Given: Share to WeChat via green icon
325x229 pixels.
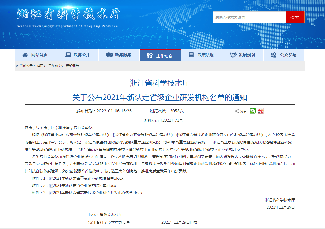Looking at the screenshot, I should (x=253, y=111).
